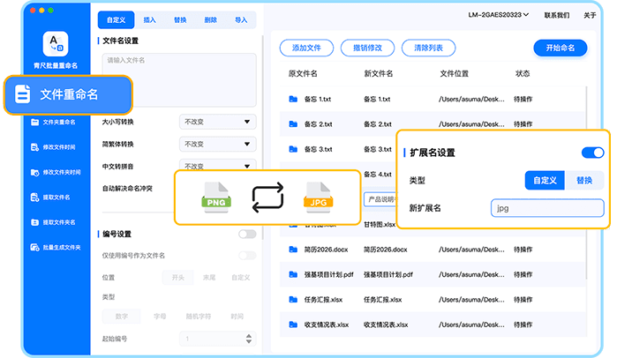
Task: Click the 文件重命名 sidebar icon
Action: click(24, 94)
